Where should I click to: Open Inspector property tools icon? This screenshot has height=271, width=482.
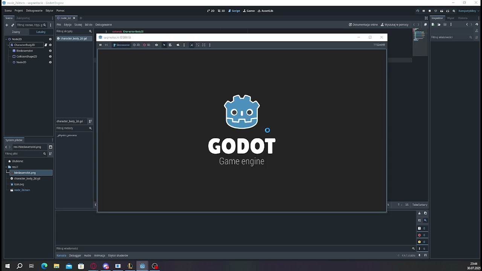click(x=477, y=37)
